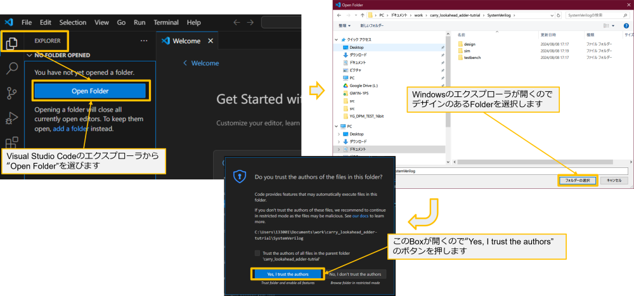Switch to the Welcome tab
The height and width of the screenshot is (296, 634).
186,41
